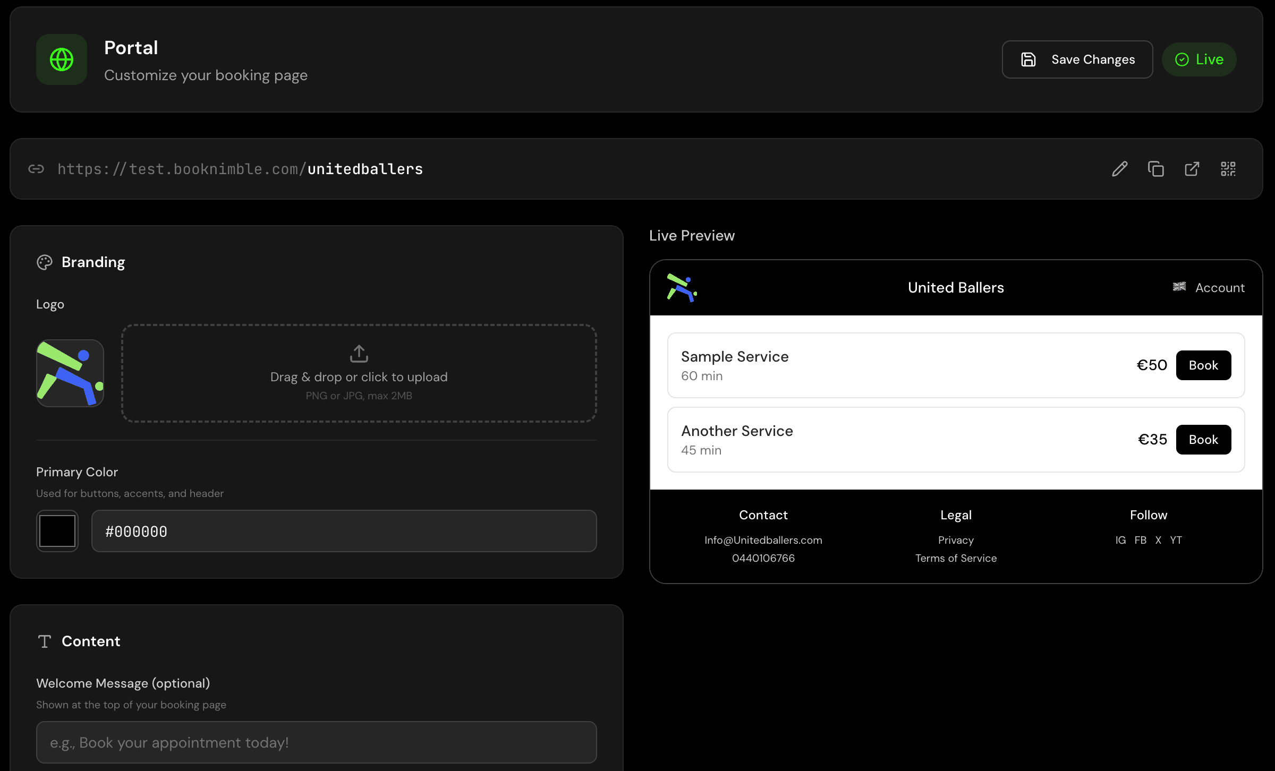Click the Branding palette icon

[x=44, y=262]
